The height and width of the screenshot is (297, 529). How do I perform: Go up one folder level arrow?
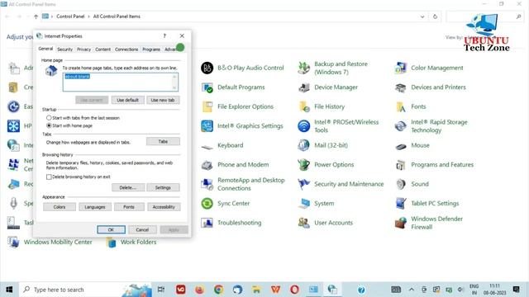(x=36, y=16)
